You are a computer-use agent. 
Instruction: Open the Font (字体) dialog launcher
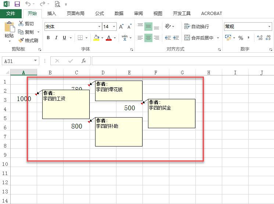[x=131, y=50]
